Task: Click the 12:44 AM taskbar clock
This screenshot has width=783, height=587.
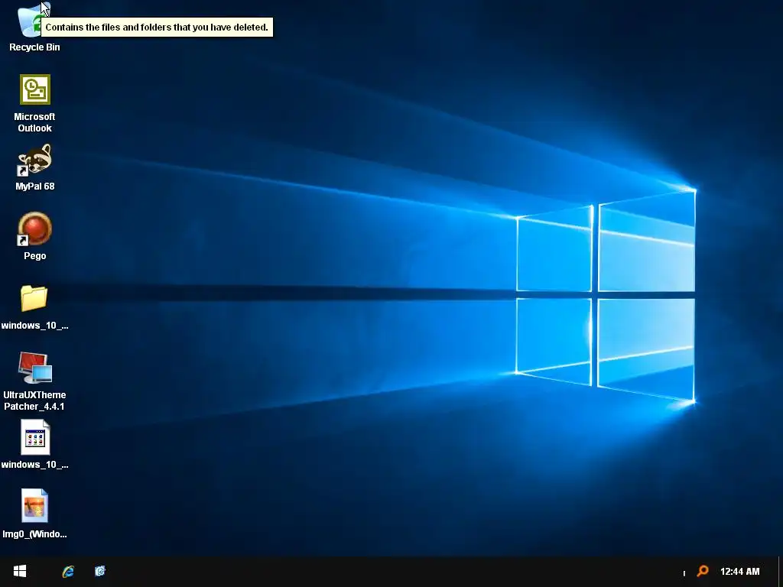Action: 739,572
